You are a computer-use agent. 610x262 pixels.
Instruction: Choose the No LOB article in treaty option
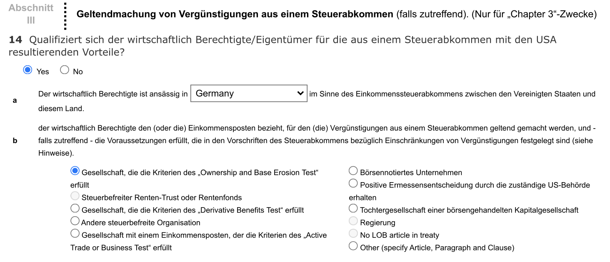pyautogui.click(x=353, y=234)
